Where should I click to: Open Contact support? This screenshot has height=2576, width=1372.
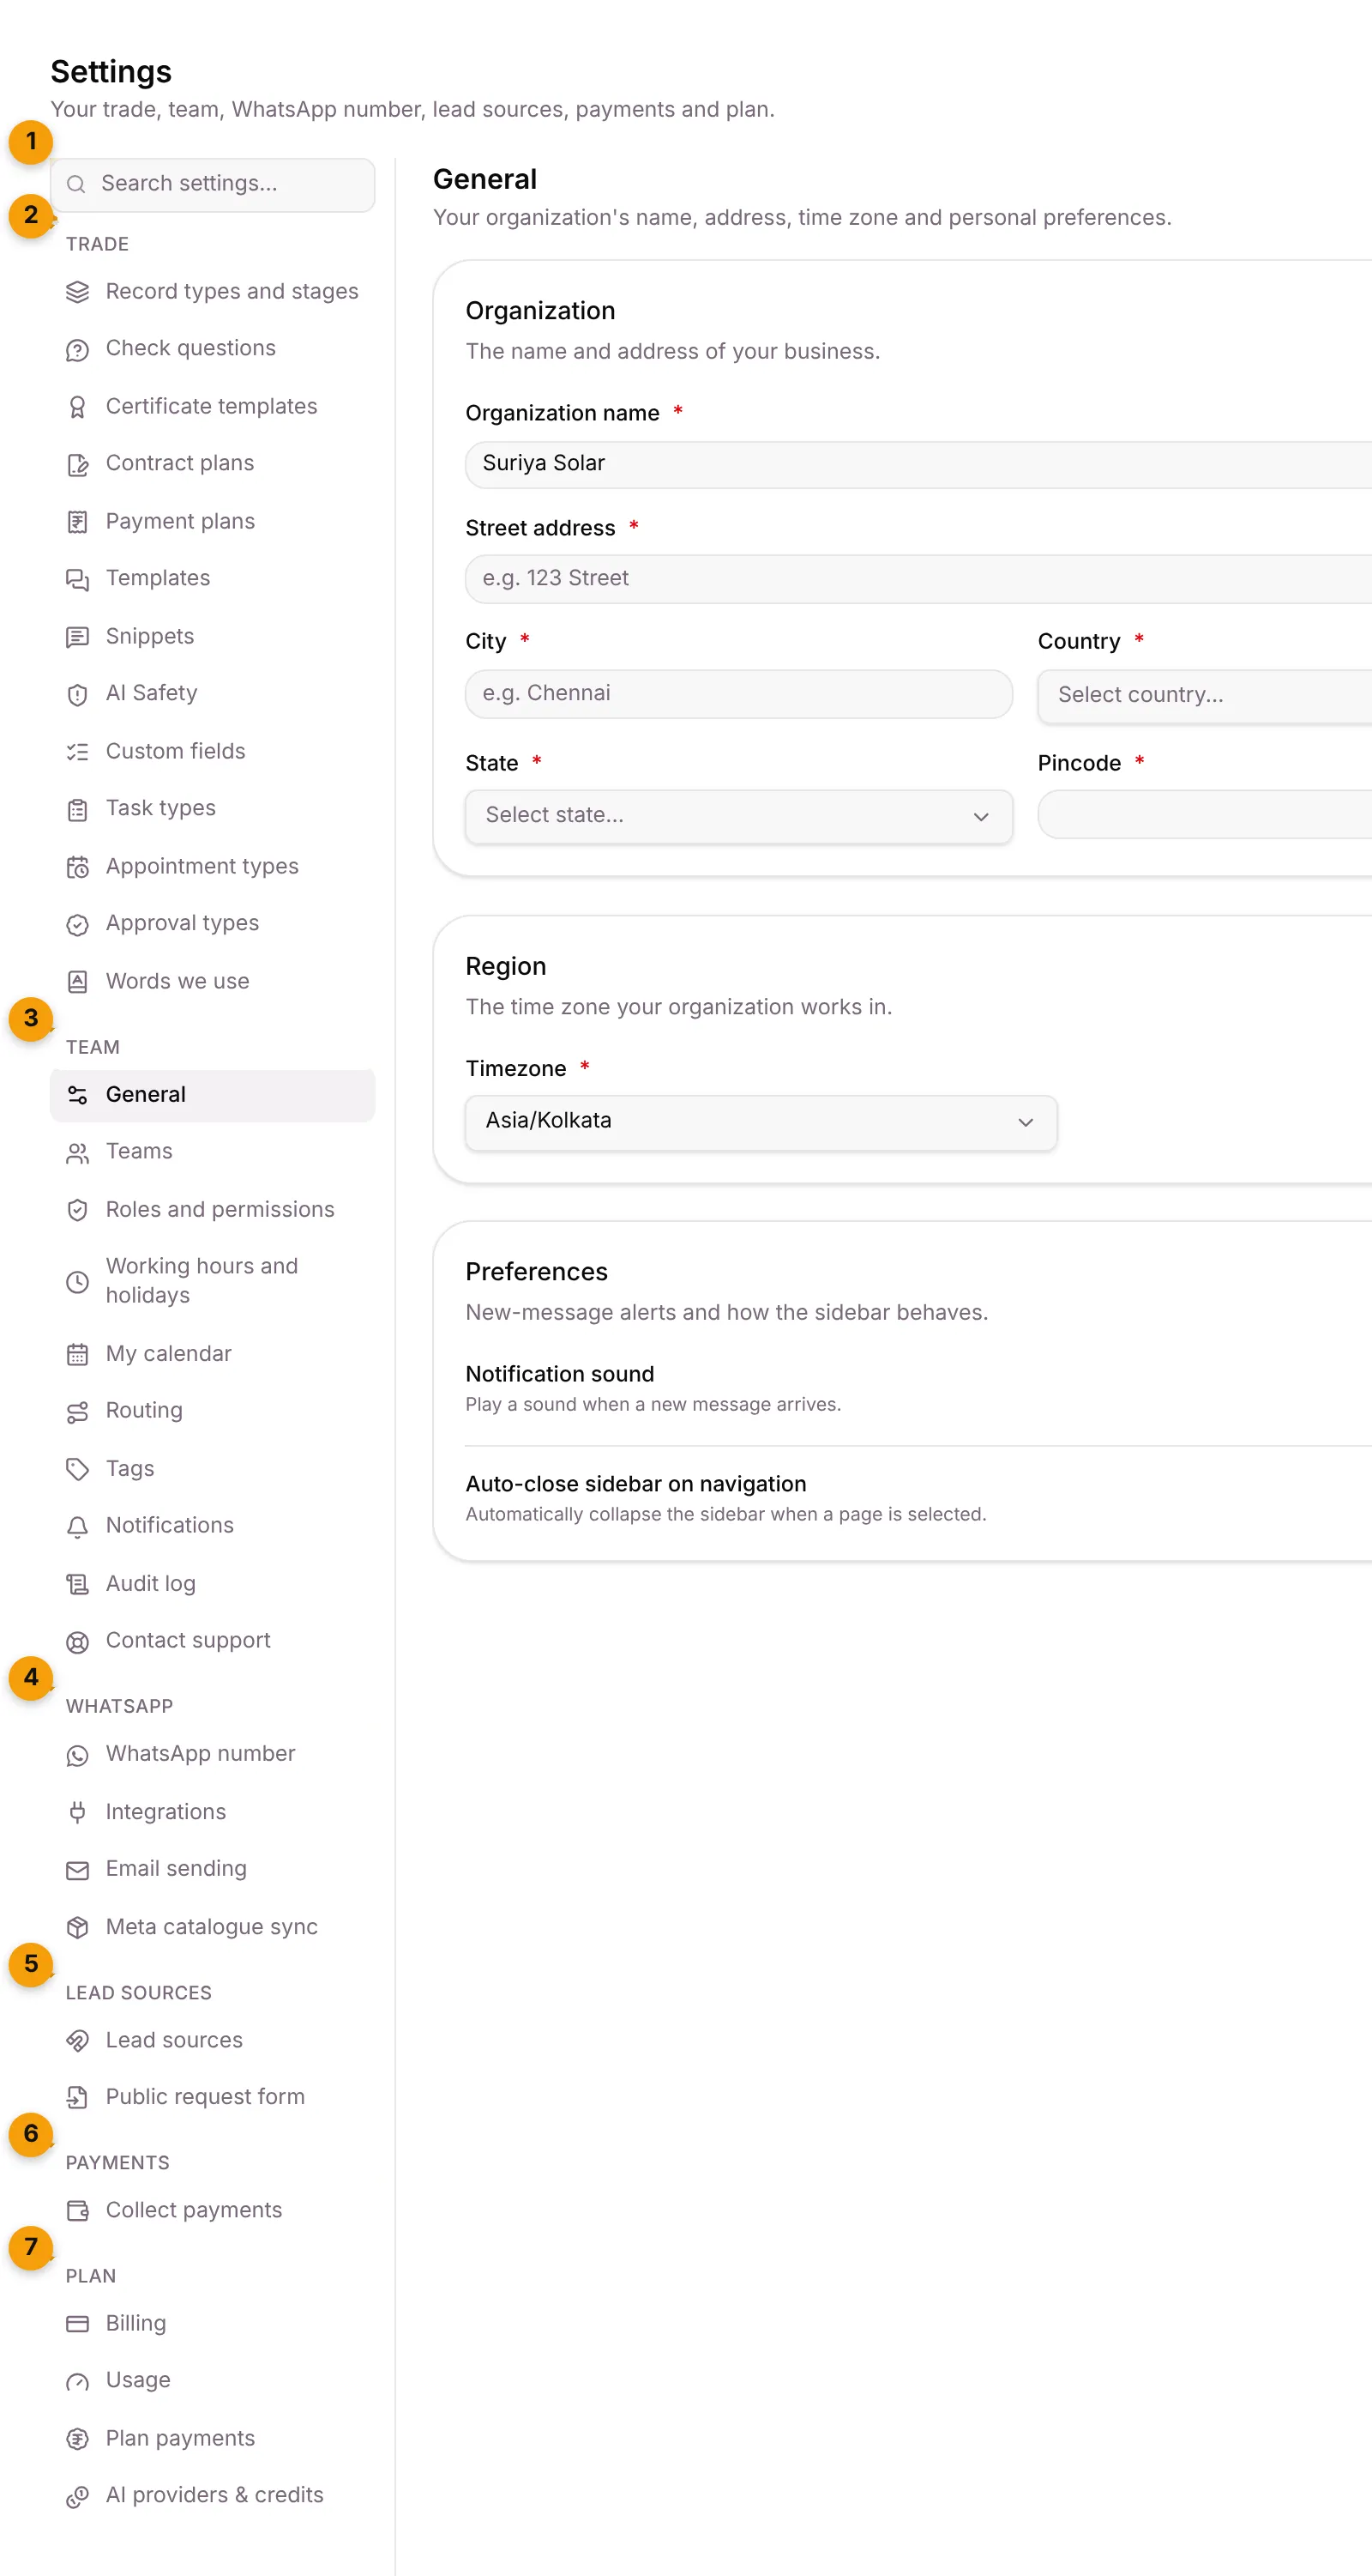(213, 1641)
